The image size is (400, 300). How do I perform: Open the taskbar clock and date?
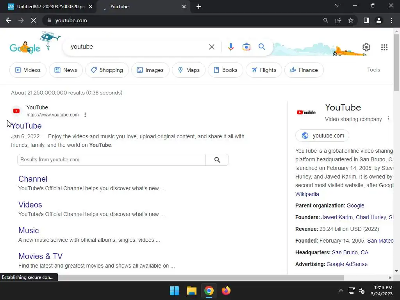coord(382,291)
